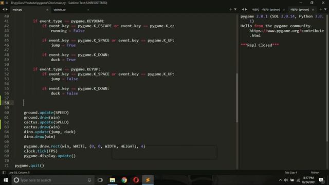Click 'pygame.display.update()' on line 69
This screenshot has height=185, width=329.
coord(49,156)
